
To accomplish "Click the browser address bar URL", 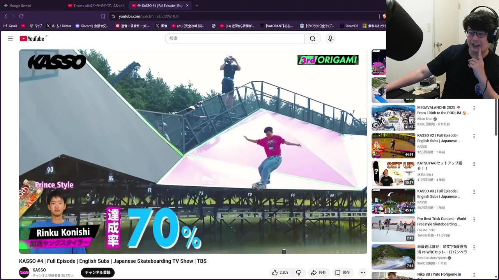I will click(x=149, y=16).
